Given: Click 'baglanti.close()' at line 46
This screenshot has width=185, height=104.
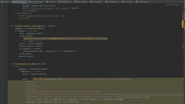Looking at the screenshot, I should 26,56.
